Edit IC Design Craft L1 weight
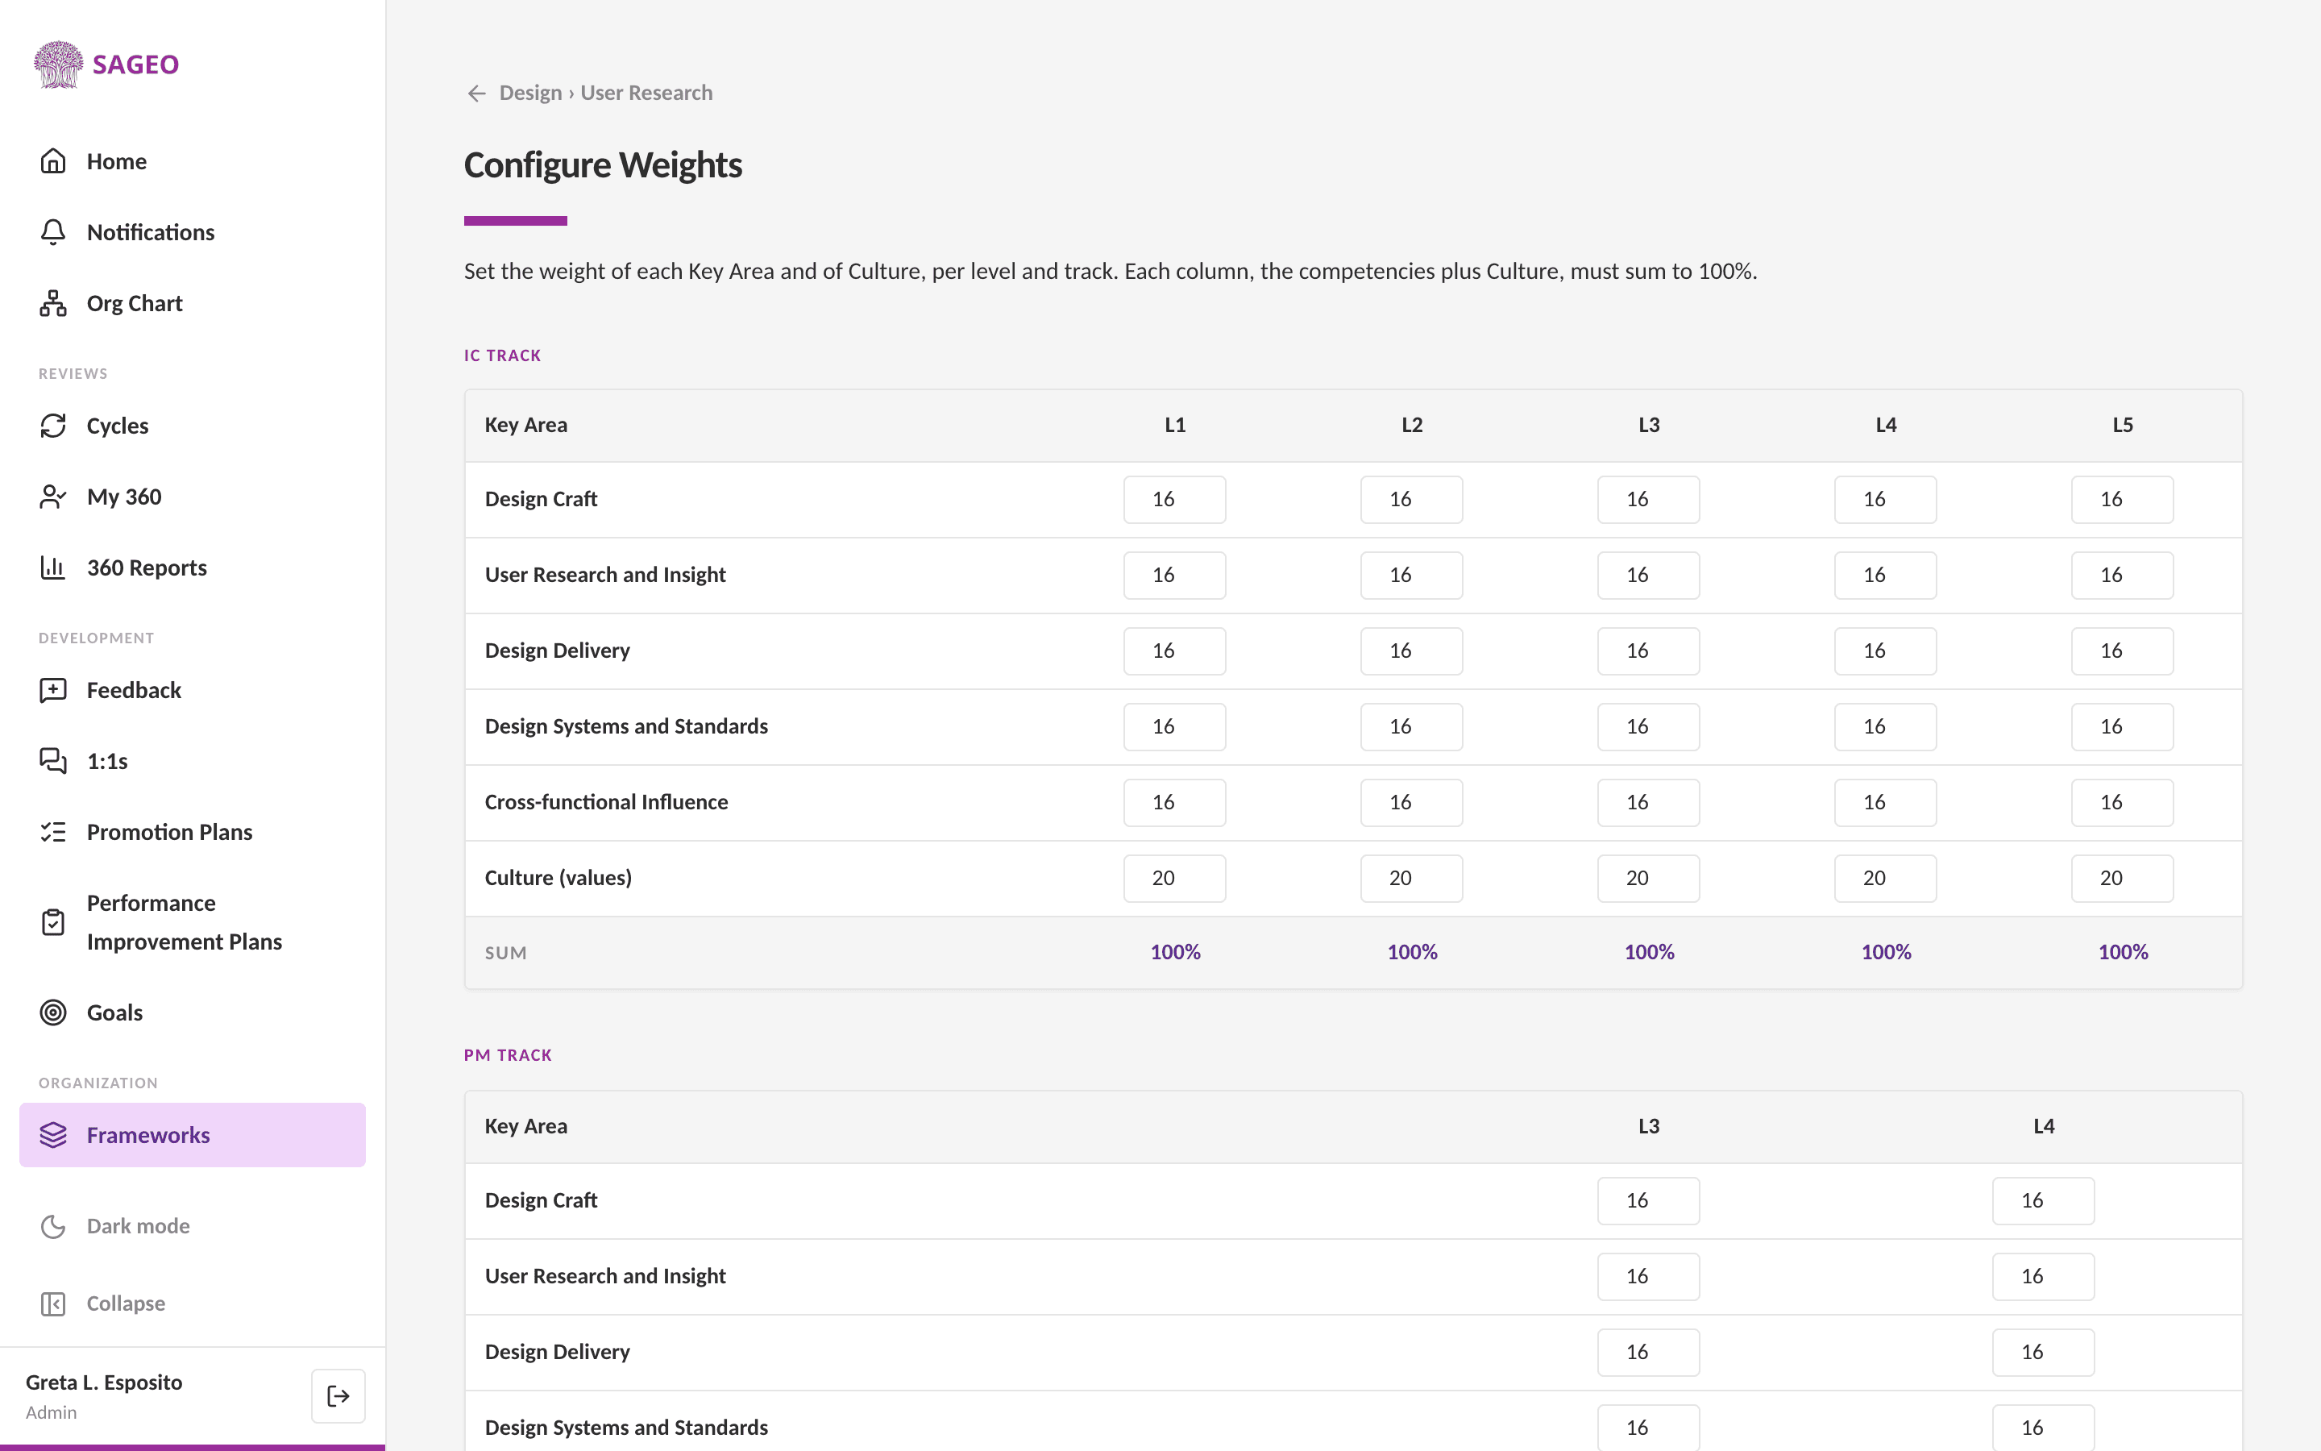2321x1451 pixels. [x=1175, y=499]
